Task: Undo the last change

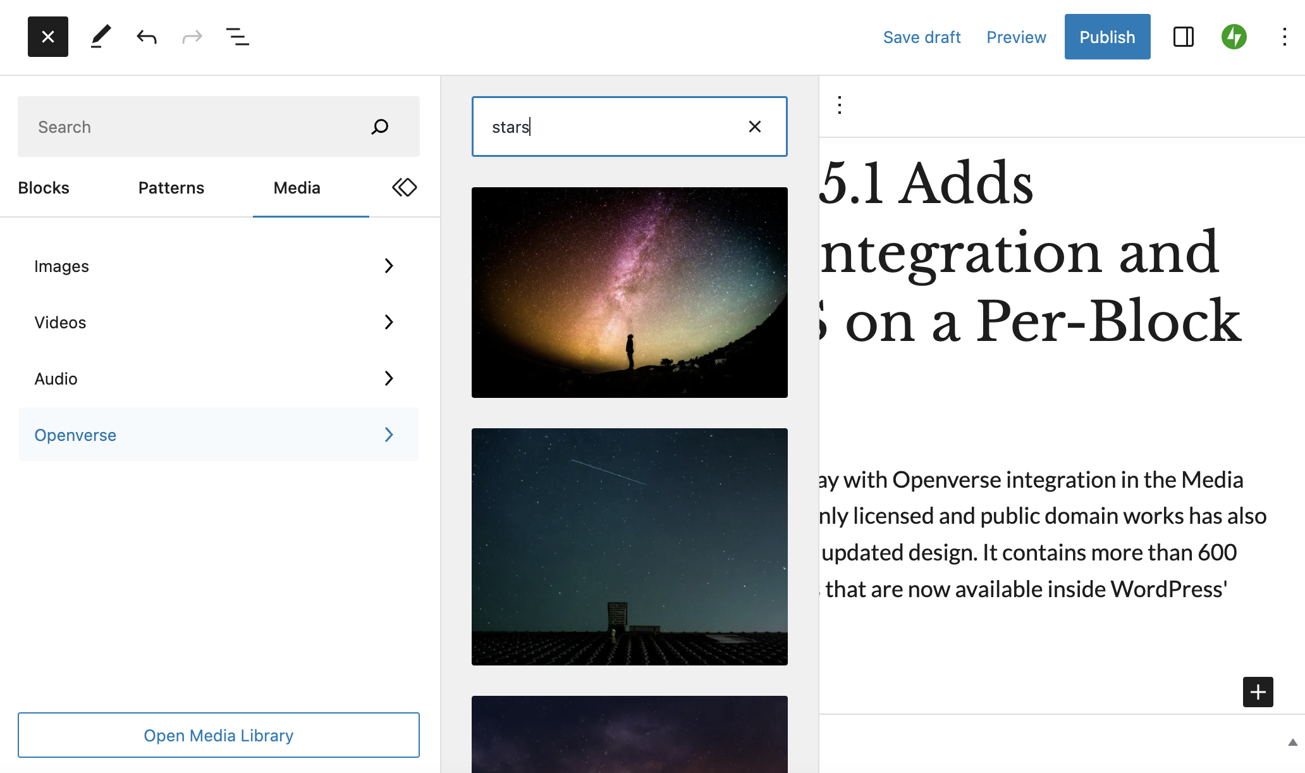Action: [146, 37]
